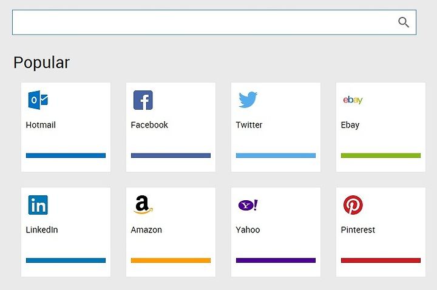437x290 pixels.
Task: Select the Amazon logo icon
Action: coord(143,204)
